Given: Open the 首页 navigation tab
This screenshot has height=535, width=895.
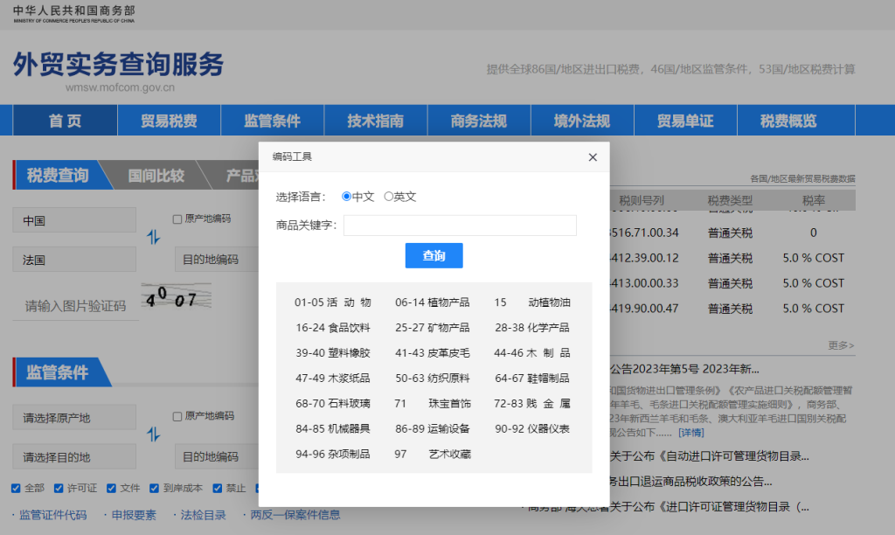Looking at the screenshot, I should [x=65, y=121].
